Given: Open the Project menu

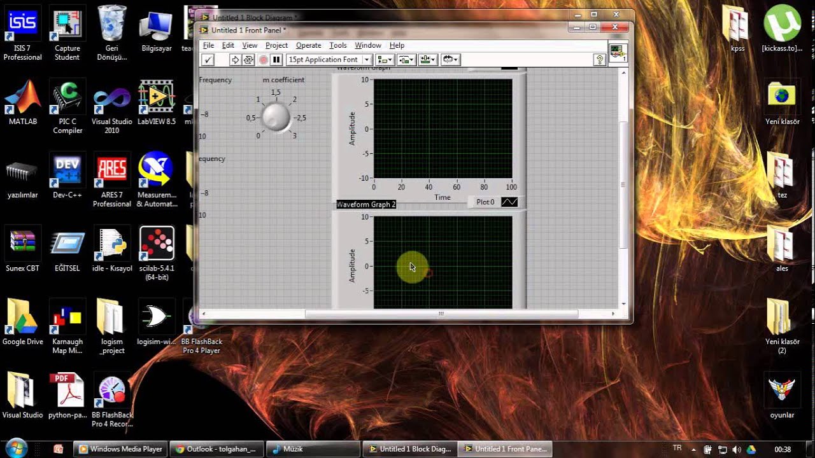Looking at the screenshot, I should 276,45.
